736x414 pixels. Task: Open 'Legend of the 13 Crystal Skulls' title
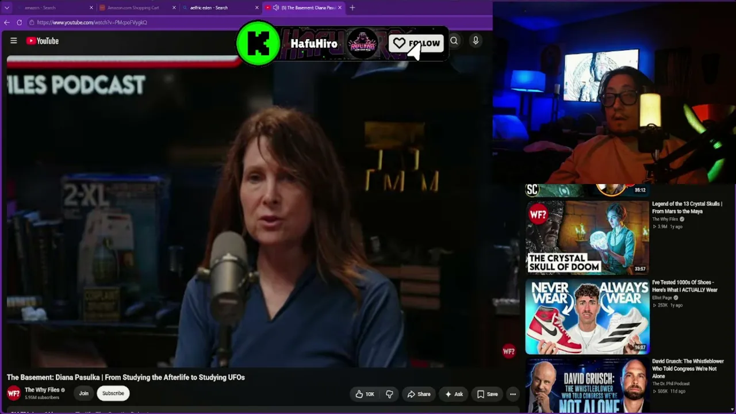pos(687,208)
